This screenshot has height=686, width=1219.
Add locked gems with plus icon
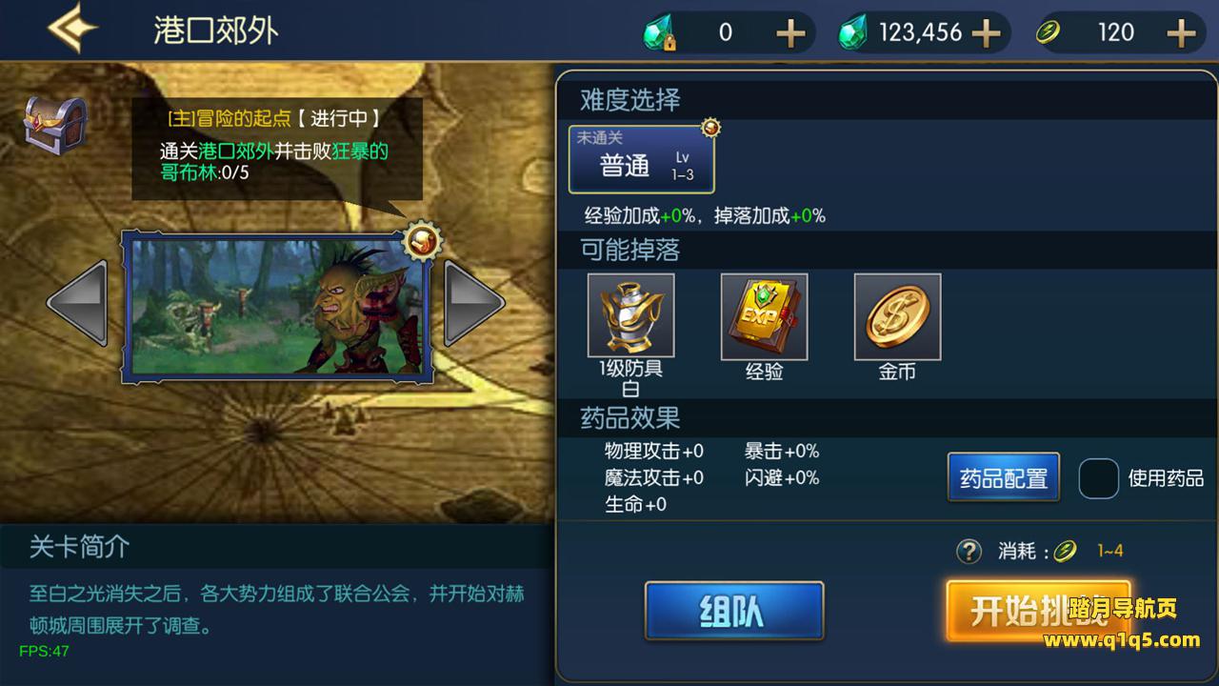[x=790, y=33]
